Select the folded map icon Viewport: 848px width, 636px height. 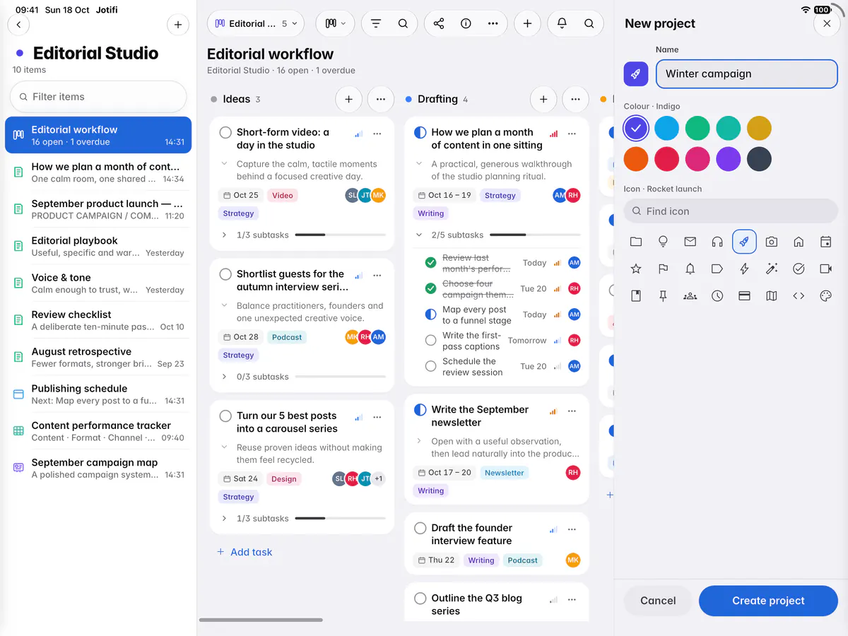tap(772, 296)
